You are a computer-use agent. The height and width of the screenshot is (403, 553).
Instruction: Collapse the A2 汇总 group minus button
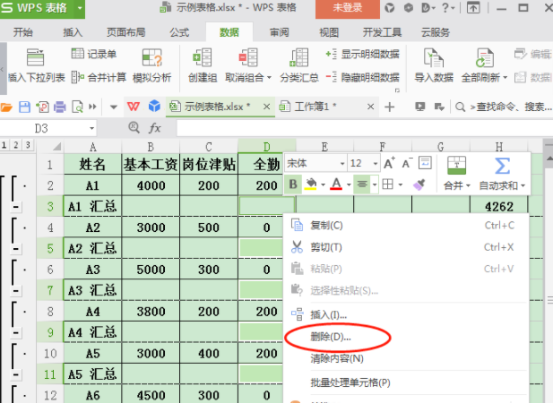[x=15, y=248]
